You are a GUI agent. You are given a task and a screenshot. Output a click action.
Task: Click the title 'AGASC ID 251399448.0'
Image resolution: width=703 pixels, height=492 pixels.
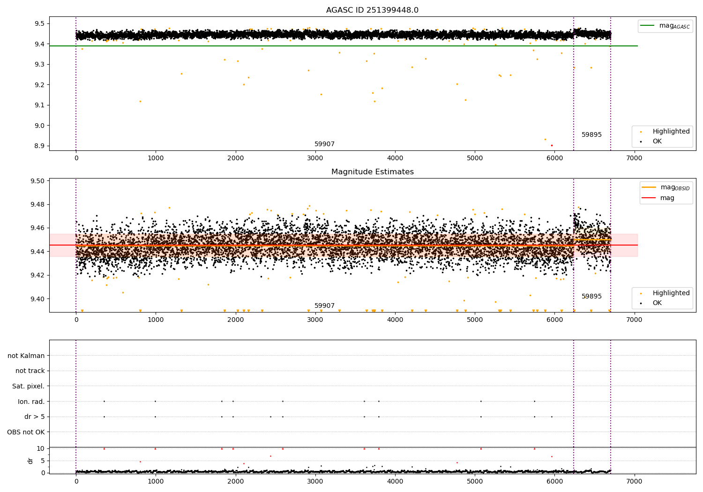coord(373,10)
